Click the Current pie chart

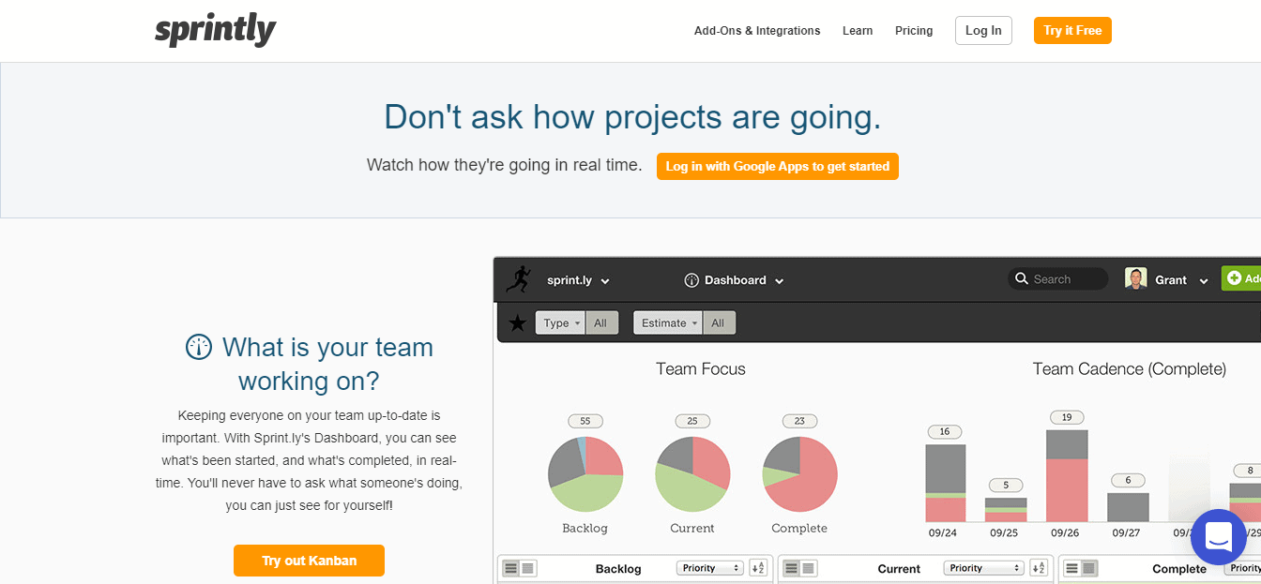coord(692,473)
